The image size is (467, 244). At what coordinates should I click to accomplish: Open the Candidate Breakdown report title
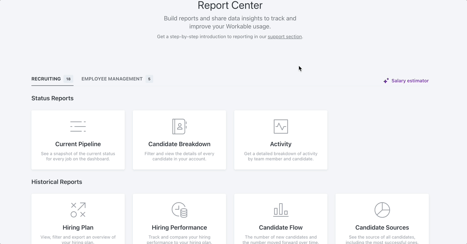click(179, 144)
